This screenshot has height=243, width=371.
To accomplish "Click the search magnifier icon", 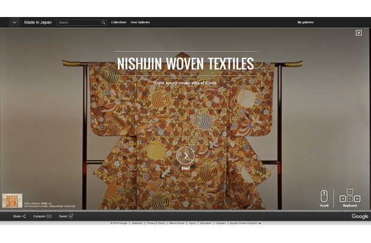I will [x=103, y=22].
